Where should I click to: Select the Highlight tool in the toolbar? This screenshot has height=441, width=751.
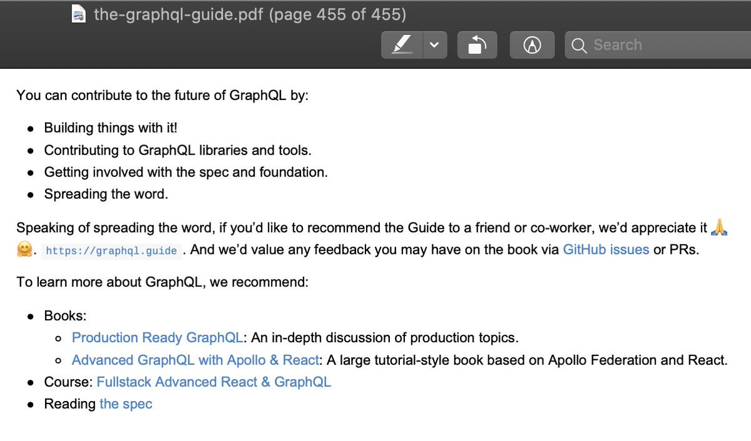[x=402, y=45]
